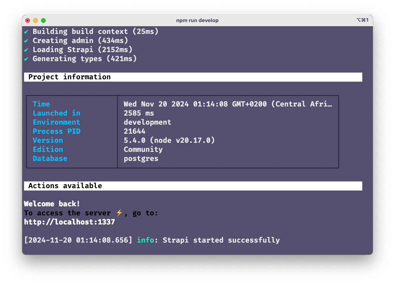Viewport: 395px width, 284px height.
Task: Click the 'Version' label
Action: tap(48, 140)
